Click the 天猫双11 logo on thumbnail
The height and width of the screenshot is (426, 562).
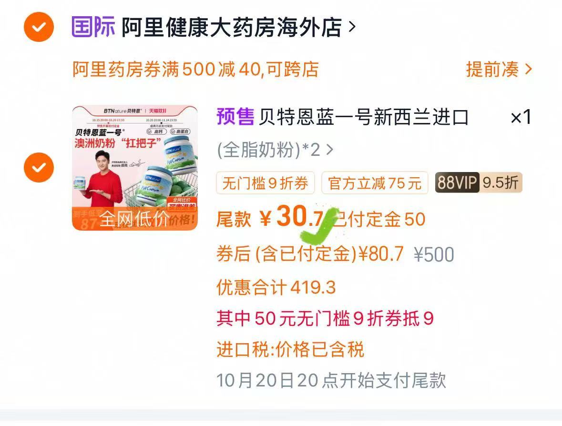click(x=158, y=111)
